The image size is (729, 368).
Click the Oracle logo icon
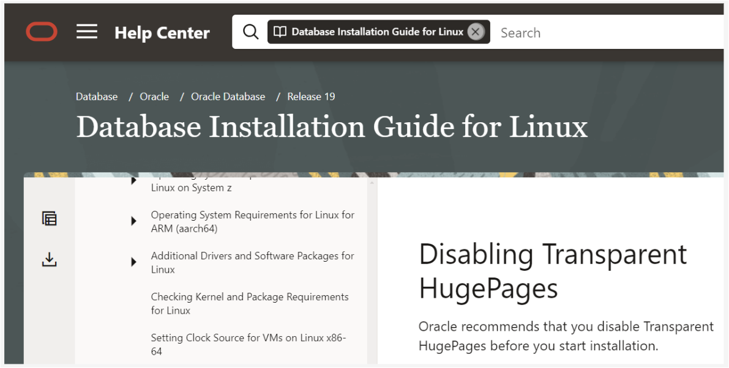pyautogui.click(x=42, y=32)
